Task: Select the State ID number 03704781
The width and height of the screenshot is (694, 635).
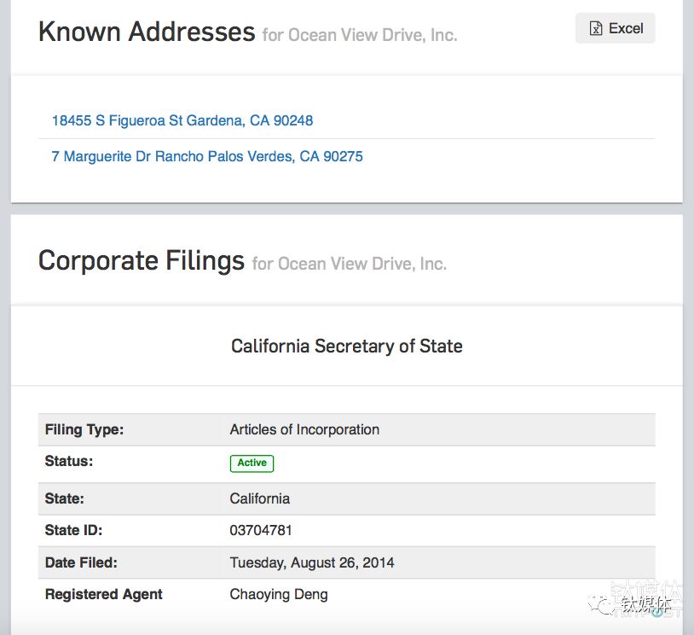Action: [x=261, y=530]
